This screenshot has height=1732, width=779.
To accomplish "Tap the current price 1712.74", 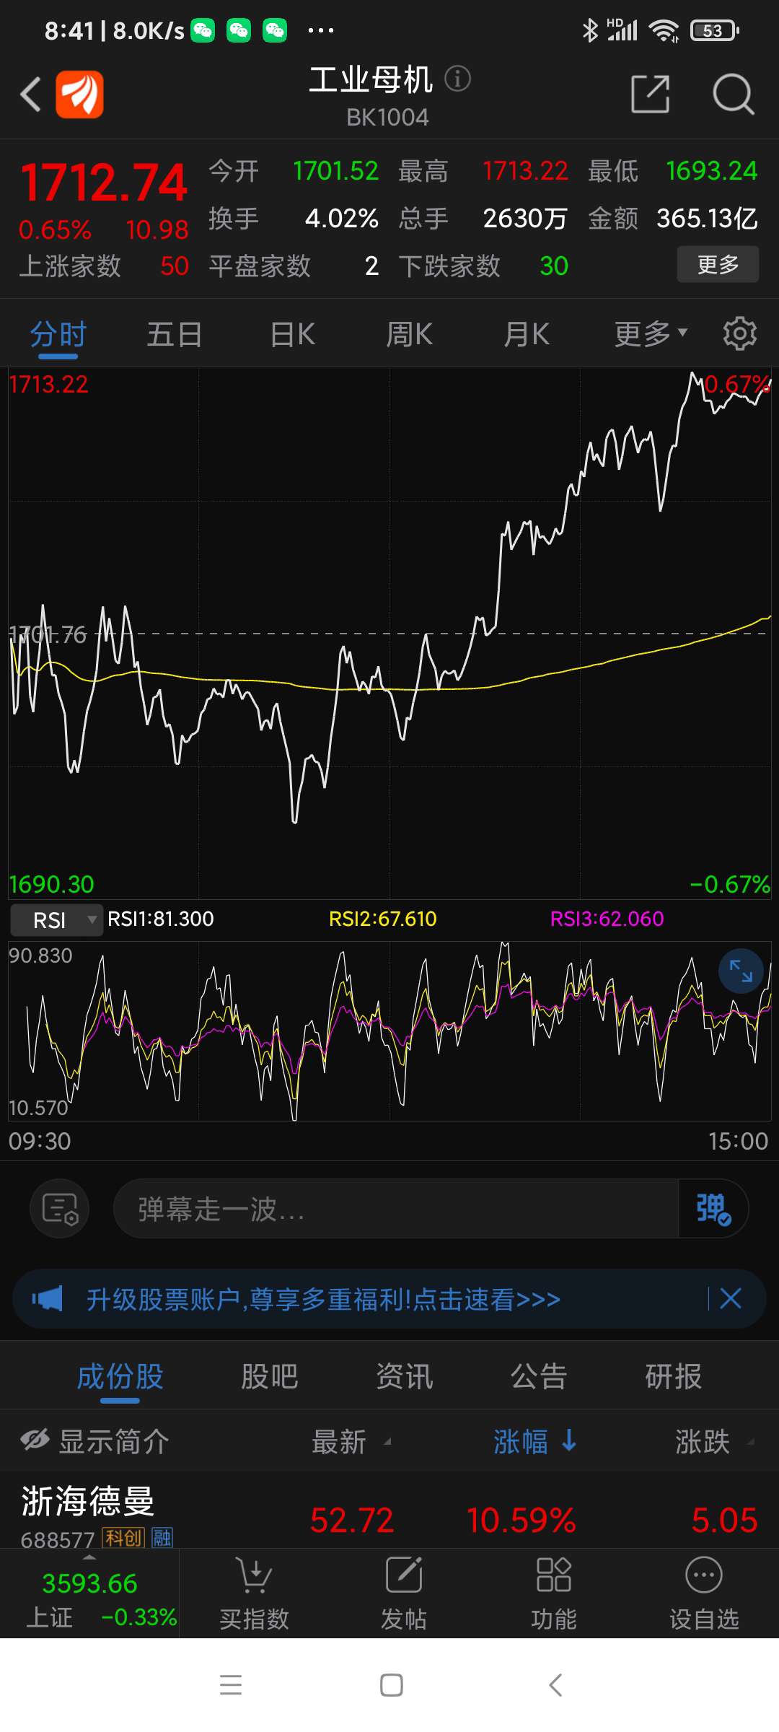I will pyautogui.click(x=104, y=182).
